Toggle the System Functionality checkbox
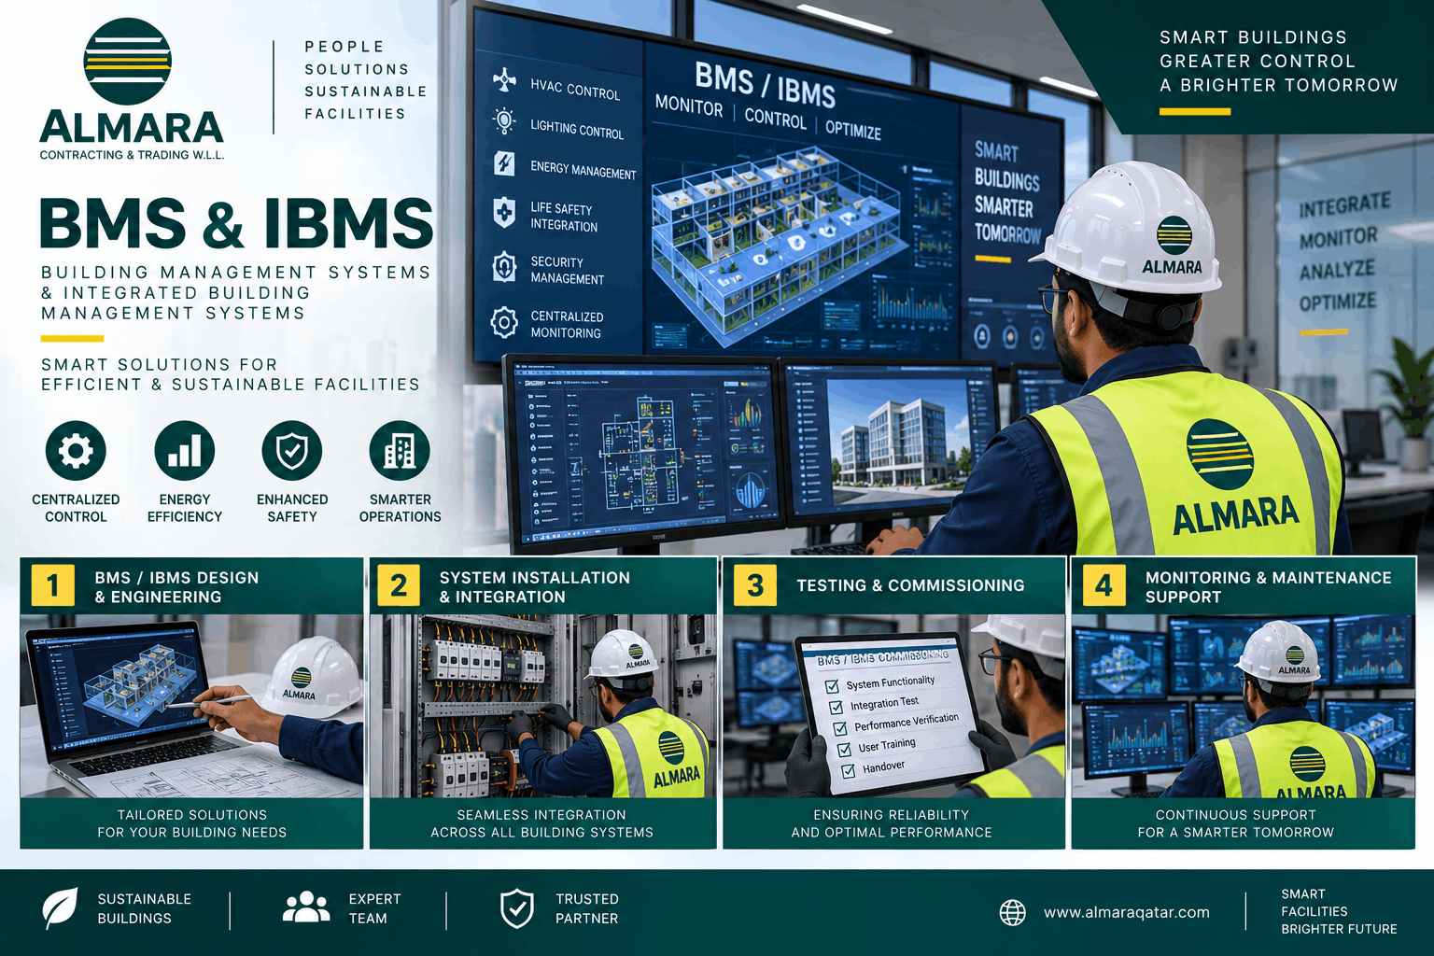The image size is (1434, 956). (832, 686)
